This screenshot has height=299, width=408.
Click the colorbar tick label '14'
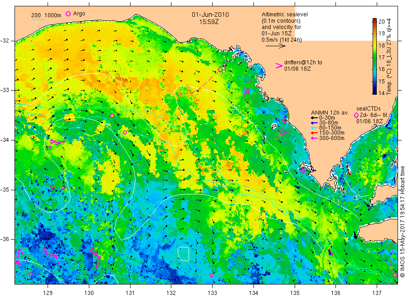tap(382, 92)
